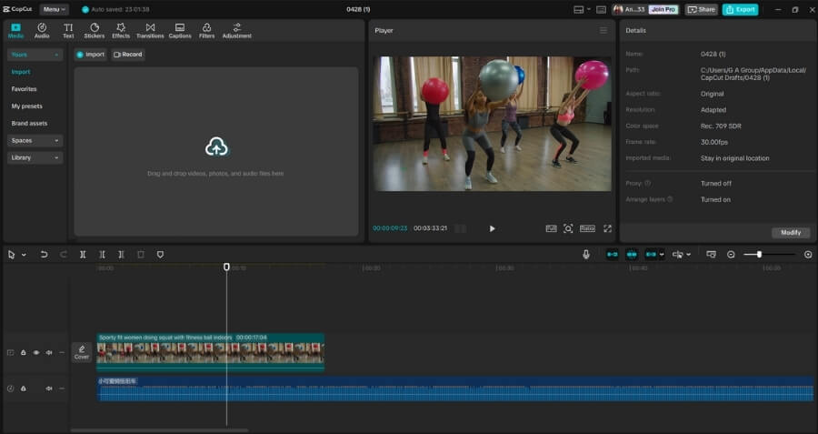Toggle auto snapping

[x=632, y=255]
